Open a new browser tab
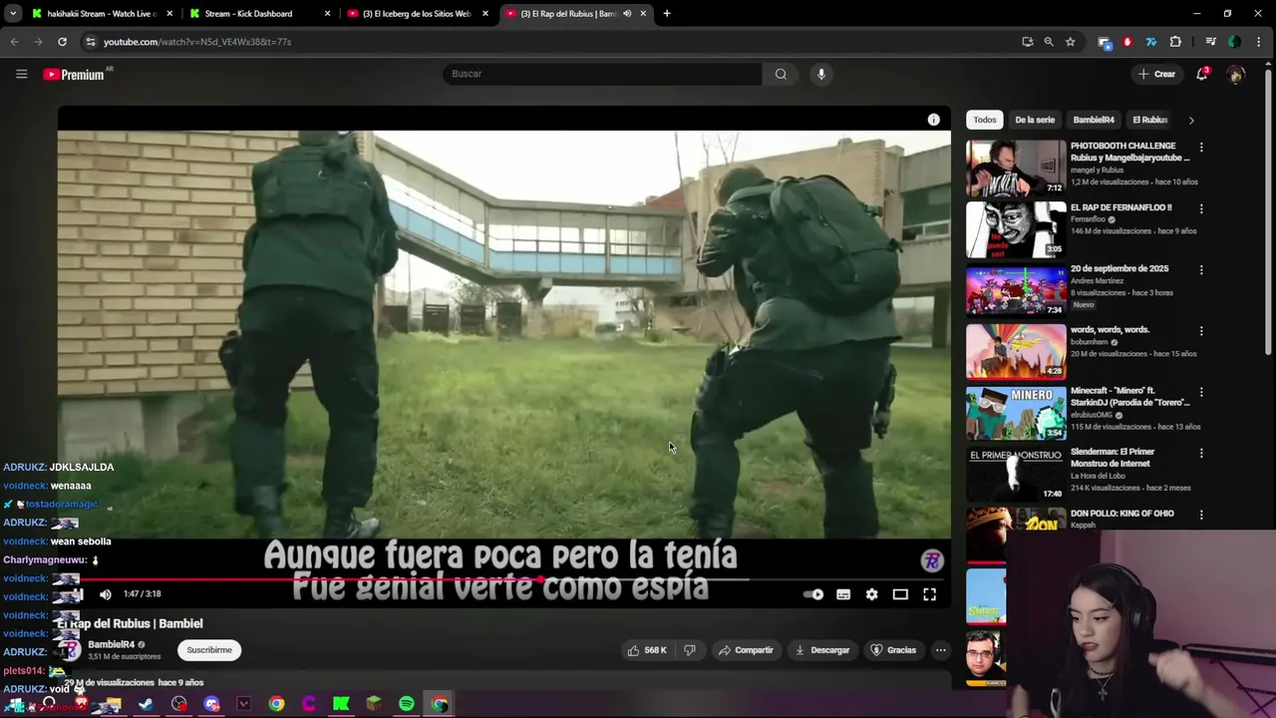Viewport: 1276px width, 718px height. 667,14
